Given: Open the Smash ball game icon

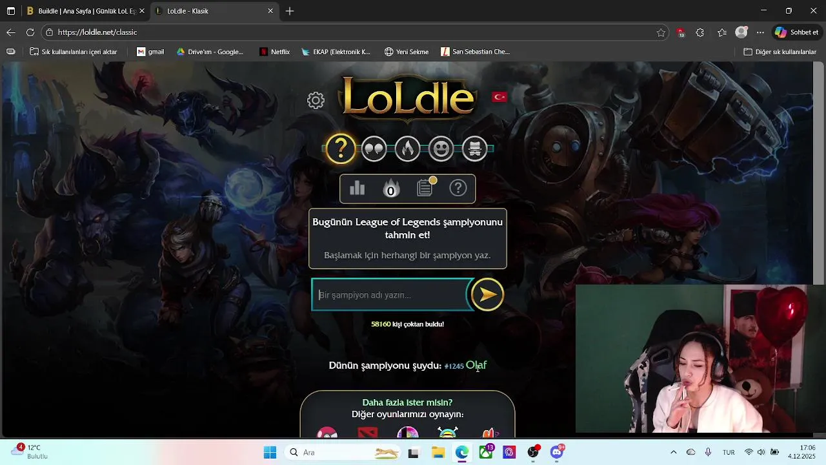Looking at the screenshot, I should (x=408, y=433).
